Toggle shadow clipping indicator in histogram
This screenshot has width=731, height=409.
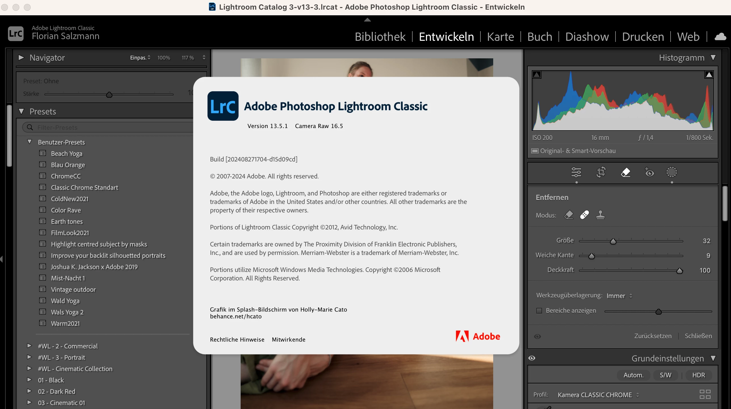pos(537,74)
